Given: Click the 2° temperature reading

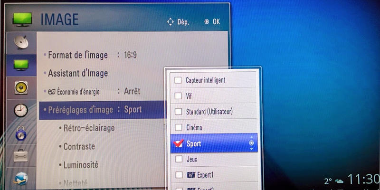Looking at the screenshot, I should (x=328, y=181).
